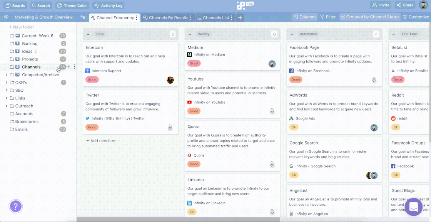Open the chat support widget
This screenshot has width=431, height=222.
coord(414,207)
